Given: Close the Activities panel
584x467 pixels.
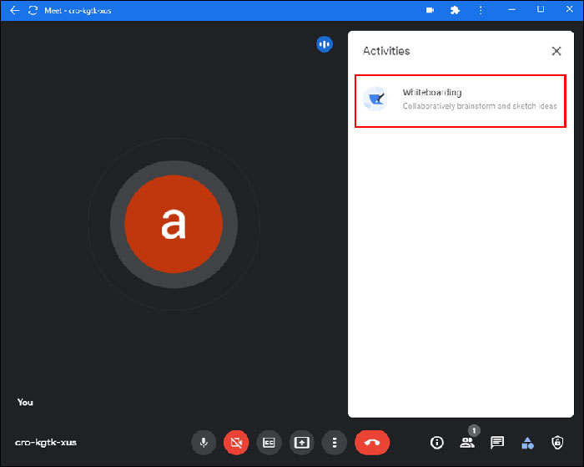Looking at the screenshot, I should click(x=556, y=51).
